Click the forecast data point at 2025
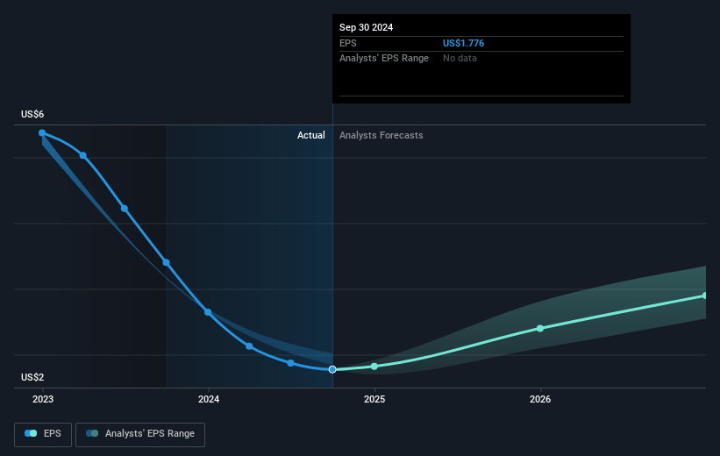 coord(374,366)
